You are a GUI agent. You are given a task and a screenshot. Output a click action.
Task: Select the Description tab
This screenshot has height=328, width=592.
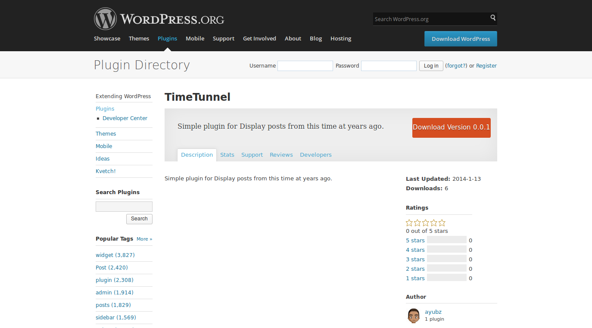(x=197, y=155)
